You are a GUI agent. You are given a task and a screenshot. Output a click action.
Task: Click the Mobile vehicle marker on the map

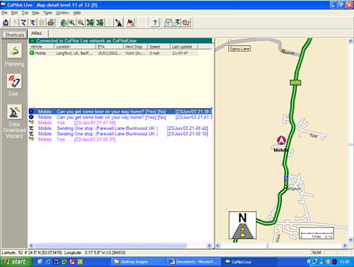click(281, 141)
